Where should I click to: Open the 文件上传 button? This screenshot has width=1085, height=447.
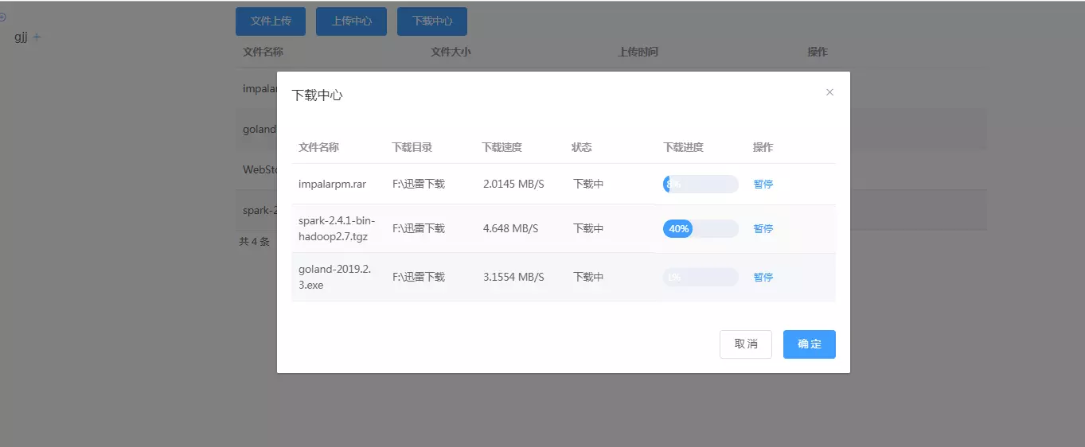coord(271,21)
